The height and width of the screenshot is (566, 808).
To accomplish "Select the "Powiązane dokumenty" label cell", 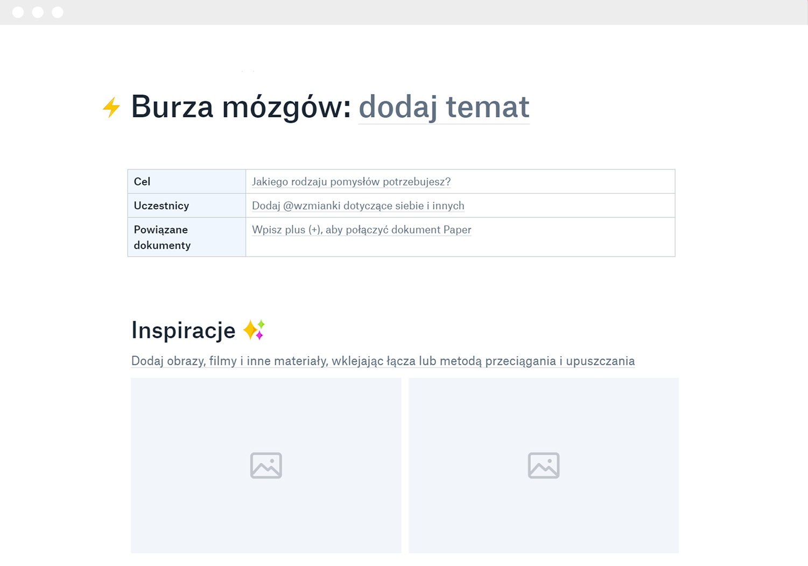I will click(186, 237).
